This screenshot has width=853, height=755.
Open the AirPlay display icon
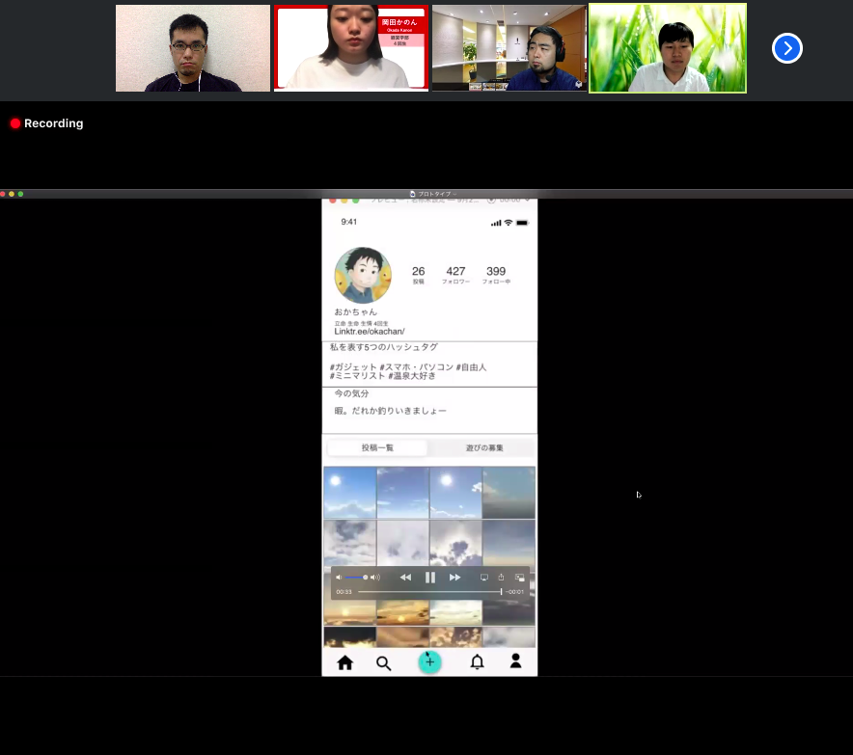coord(484,578)
